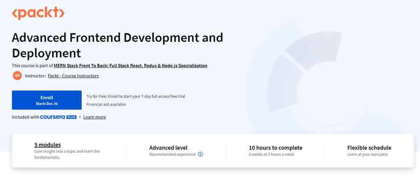Open the MERN Stack Specialization link
This screenshot has height=176, width=420.
pos(131,66)
